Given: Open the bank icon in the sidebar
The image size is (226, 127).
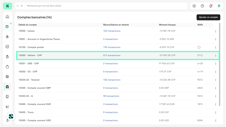Looking at the screenshot, I should (7, 87).
